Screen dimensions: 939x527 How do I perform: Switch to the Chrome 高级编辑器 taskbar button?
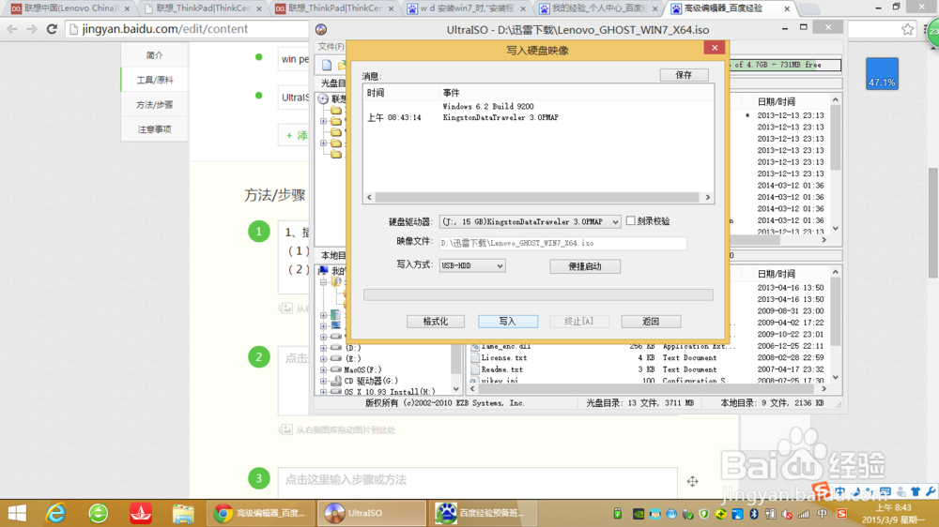pyautogui.click(x=260, y=513)
